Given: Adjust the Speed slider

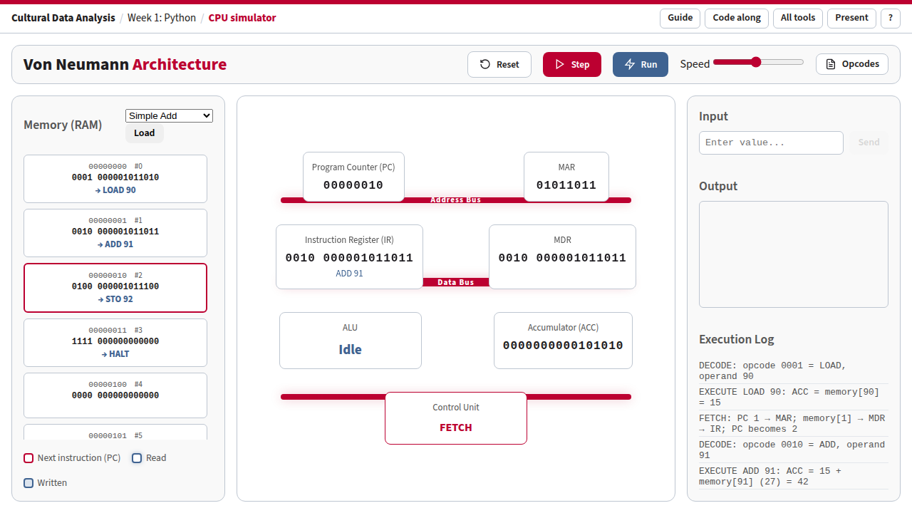Looking at the screenshot, I should coord(758,63).
